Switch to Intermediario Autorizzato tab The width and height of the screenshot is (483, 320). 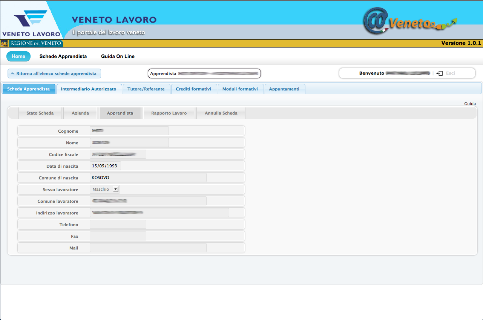[89, 89]
